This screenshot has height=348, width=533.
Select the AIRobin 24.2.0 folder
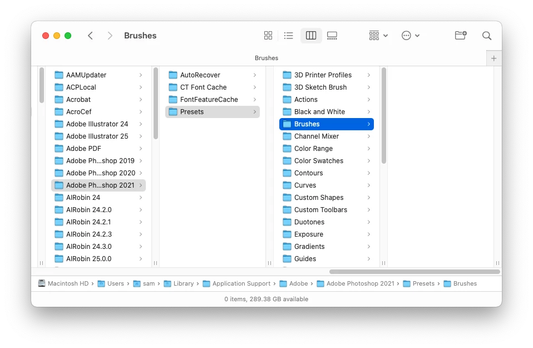click(x=98, y=209)
